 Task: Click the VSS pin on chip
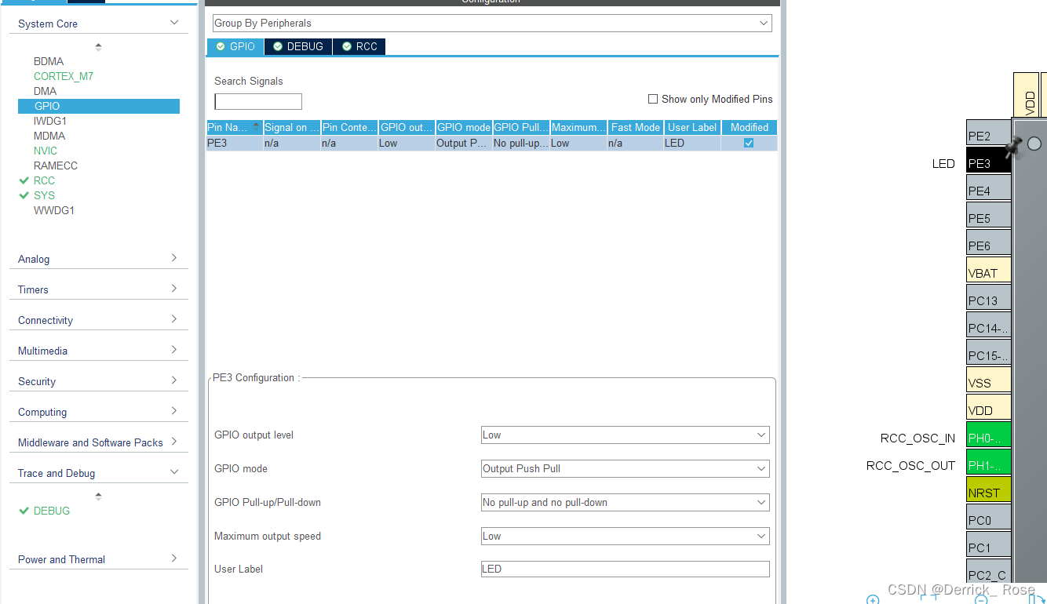[x=988, y=380]
